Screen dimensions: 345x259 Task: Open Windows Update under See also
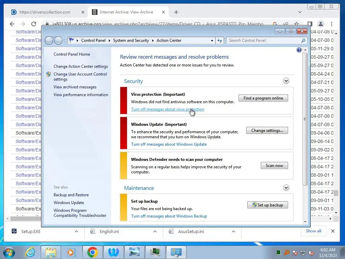(x=69, y=203)
